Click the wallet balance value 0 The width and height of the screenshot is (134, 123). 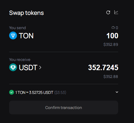(117, 28)
